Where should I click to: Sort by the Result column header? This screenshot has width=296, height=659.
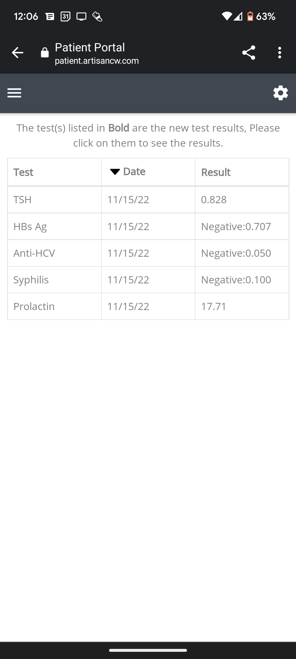point(216,172)
